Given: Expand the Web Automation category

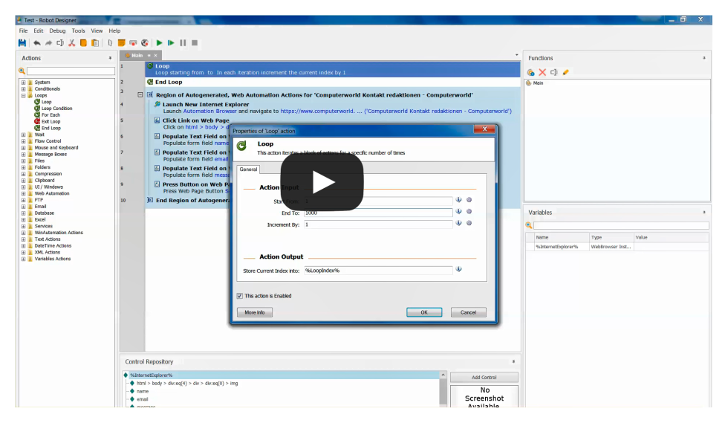Looking at the screenshot, I should click(x=23, y=193).
